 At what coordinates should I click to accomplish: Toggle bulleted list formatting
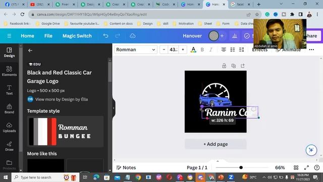[x=233, y=50]
